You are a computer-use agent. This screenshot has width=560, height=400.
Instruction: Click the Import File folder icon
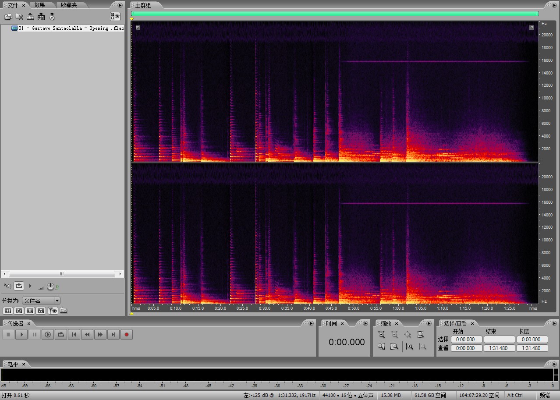(8, 17)
